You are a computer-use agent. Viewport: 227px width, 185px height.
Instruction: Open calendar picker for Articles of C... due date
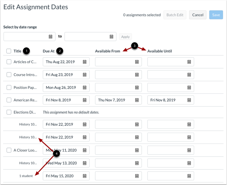coord(84,62)
